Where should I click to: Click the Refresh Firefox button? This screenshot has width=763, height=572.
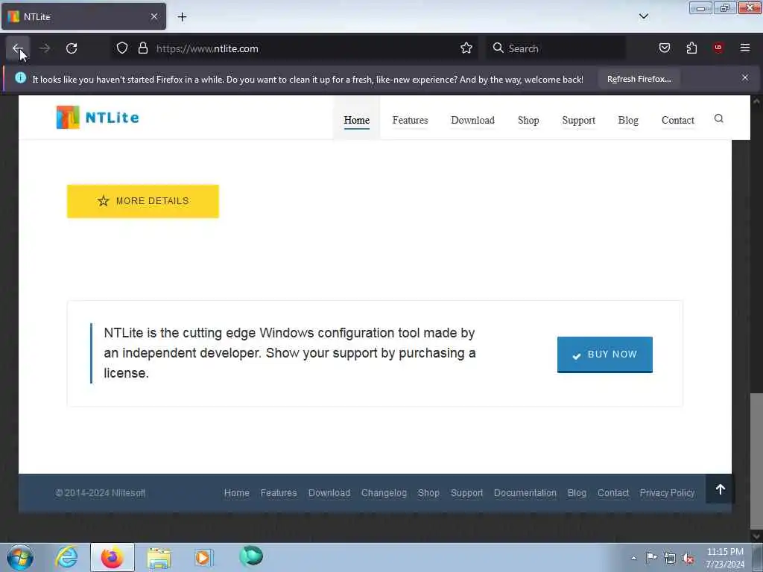tap(639, 79)
